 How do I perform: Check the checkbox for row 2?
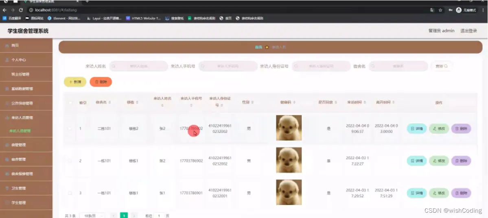70,161
